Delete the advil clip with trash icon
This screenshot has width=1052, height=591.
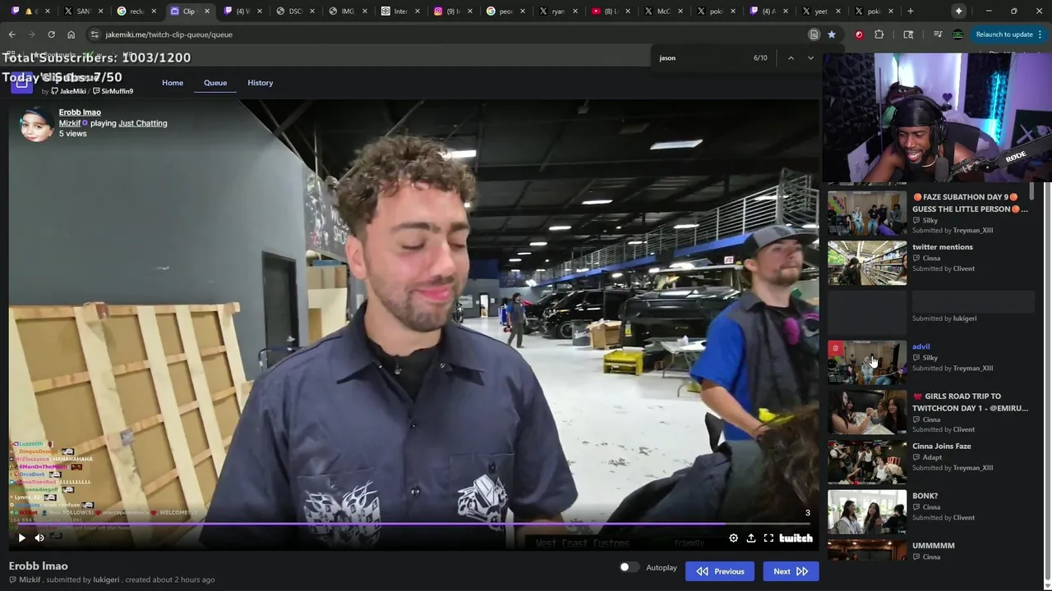tap(835, 349)
